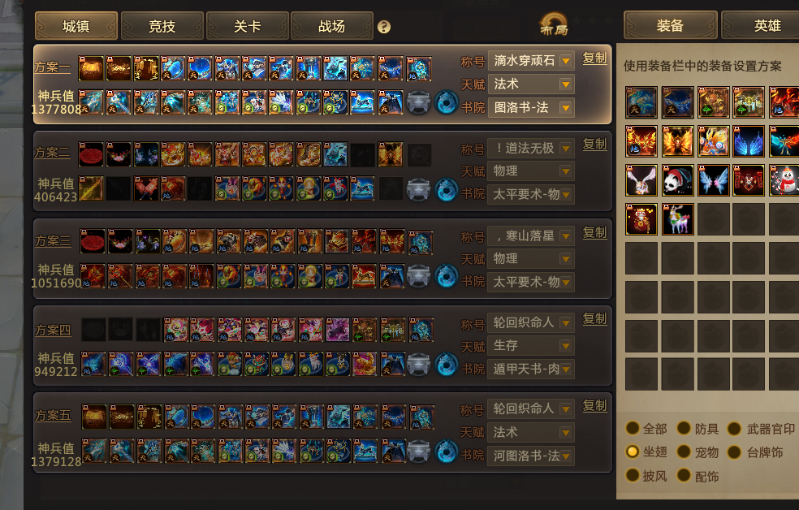Image resolution: width=799 pixels, height=510 pixels.
Task: Click the question mark help icon
Action: coord(384,27)
